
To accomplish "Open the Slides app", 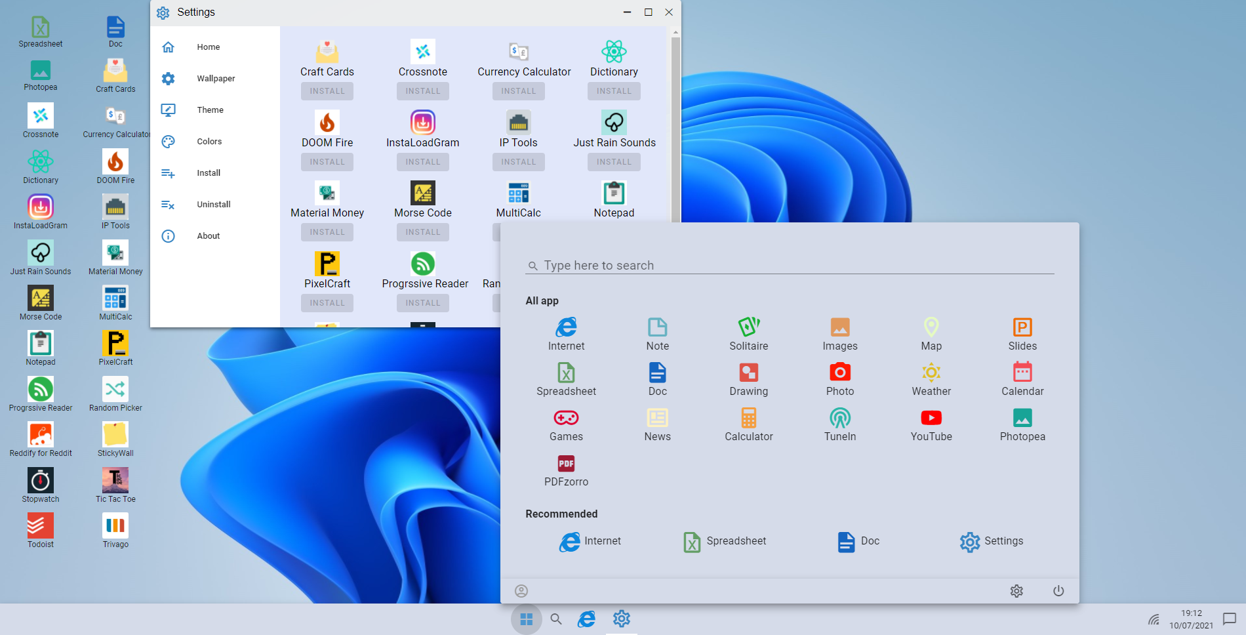I will (x=1022, y=334).
